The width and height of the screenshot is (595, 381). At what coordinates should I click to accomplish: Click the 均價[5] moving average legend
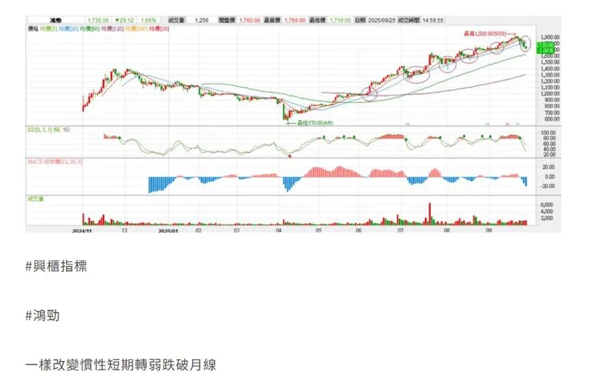[x=48, y=29]
